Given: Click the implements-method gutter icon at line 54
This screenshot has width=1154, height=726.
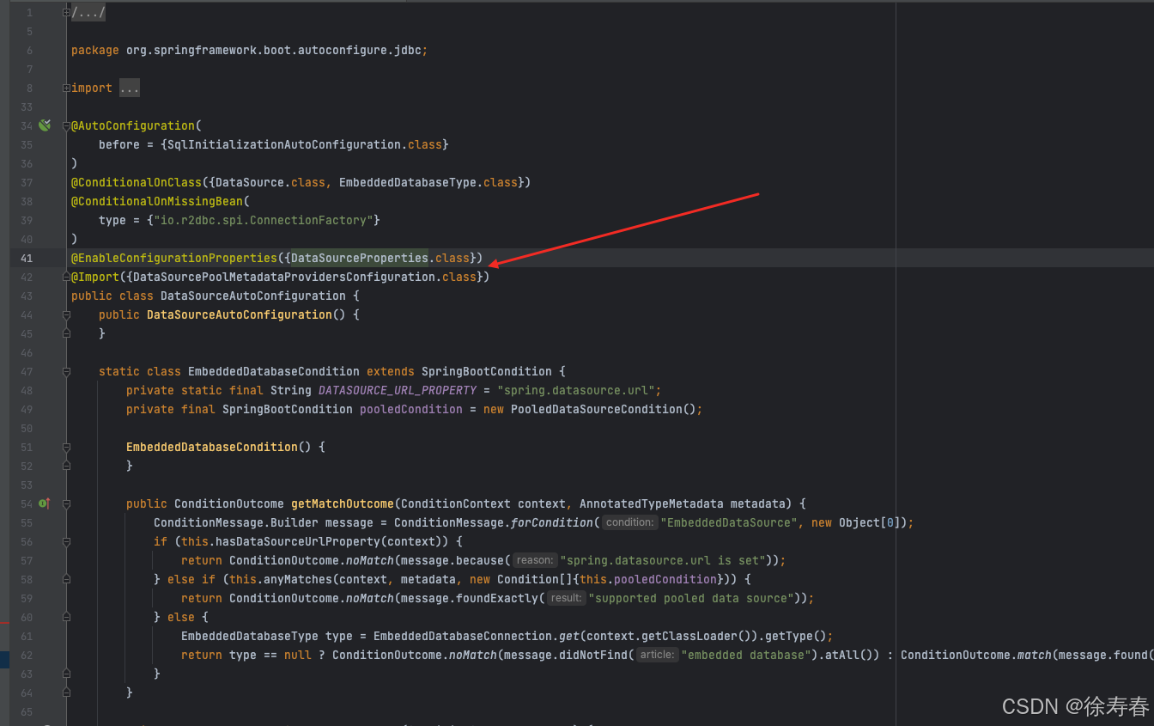Looking at the screenshot, I should click(45, 503).
